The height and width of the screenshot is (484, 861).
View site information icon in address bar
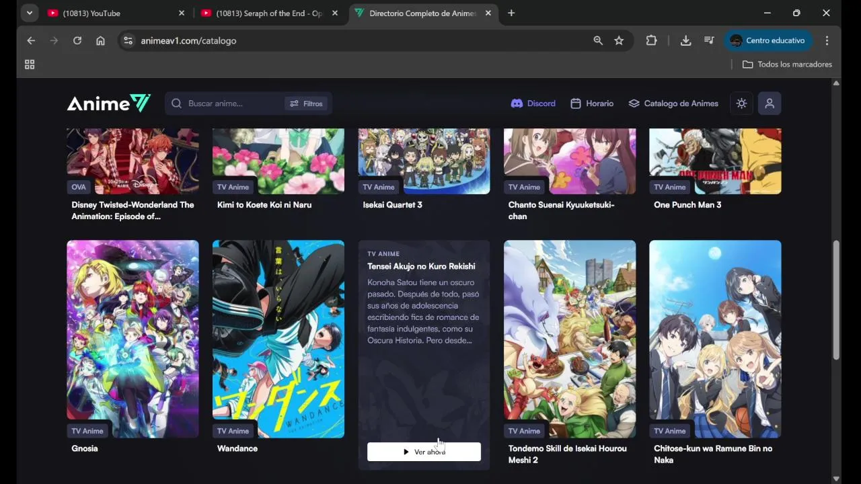(128, 40)
